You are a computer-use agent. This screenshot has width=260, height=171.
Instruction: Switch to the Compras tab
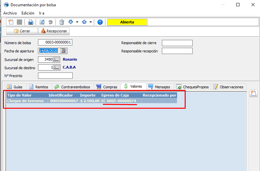pos(107,87)
